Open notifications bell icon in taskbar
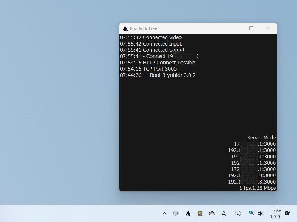The image size is (297, 222). pos(287,213)
